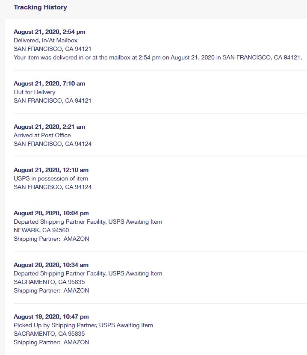Select the August 21, 2:54 pm timestamp
Image resolution: width=307 pixels, height=355 pixels.
pyautogui.click(x=49, y=32)
